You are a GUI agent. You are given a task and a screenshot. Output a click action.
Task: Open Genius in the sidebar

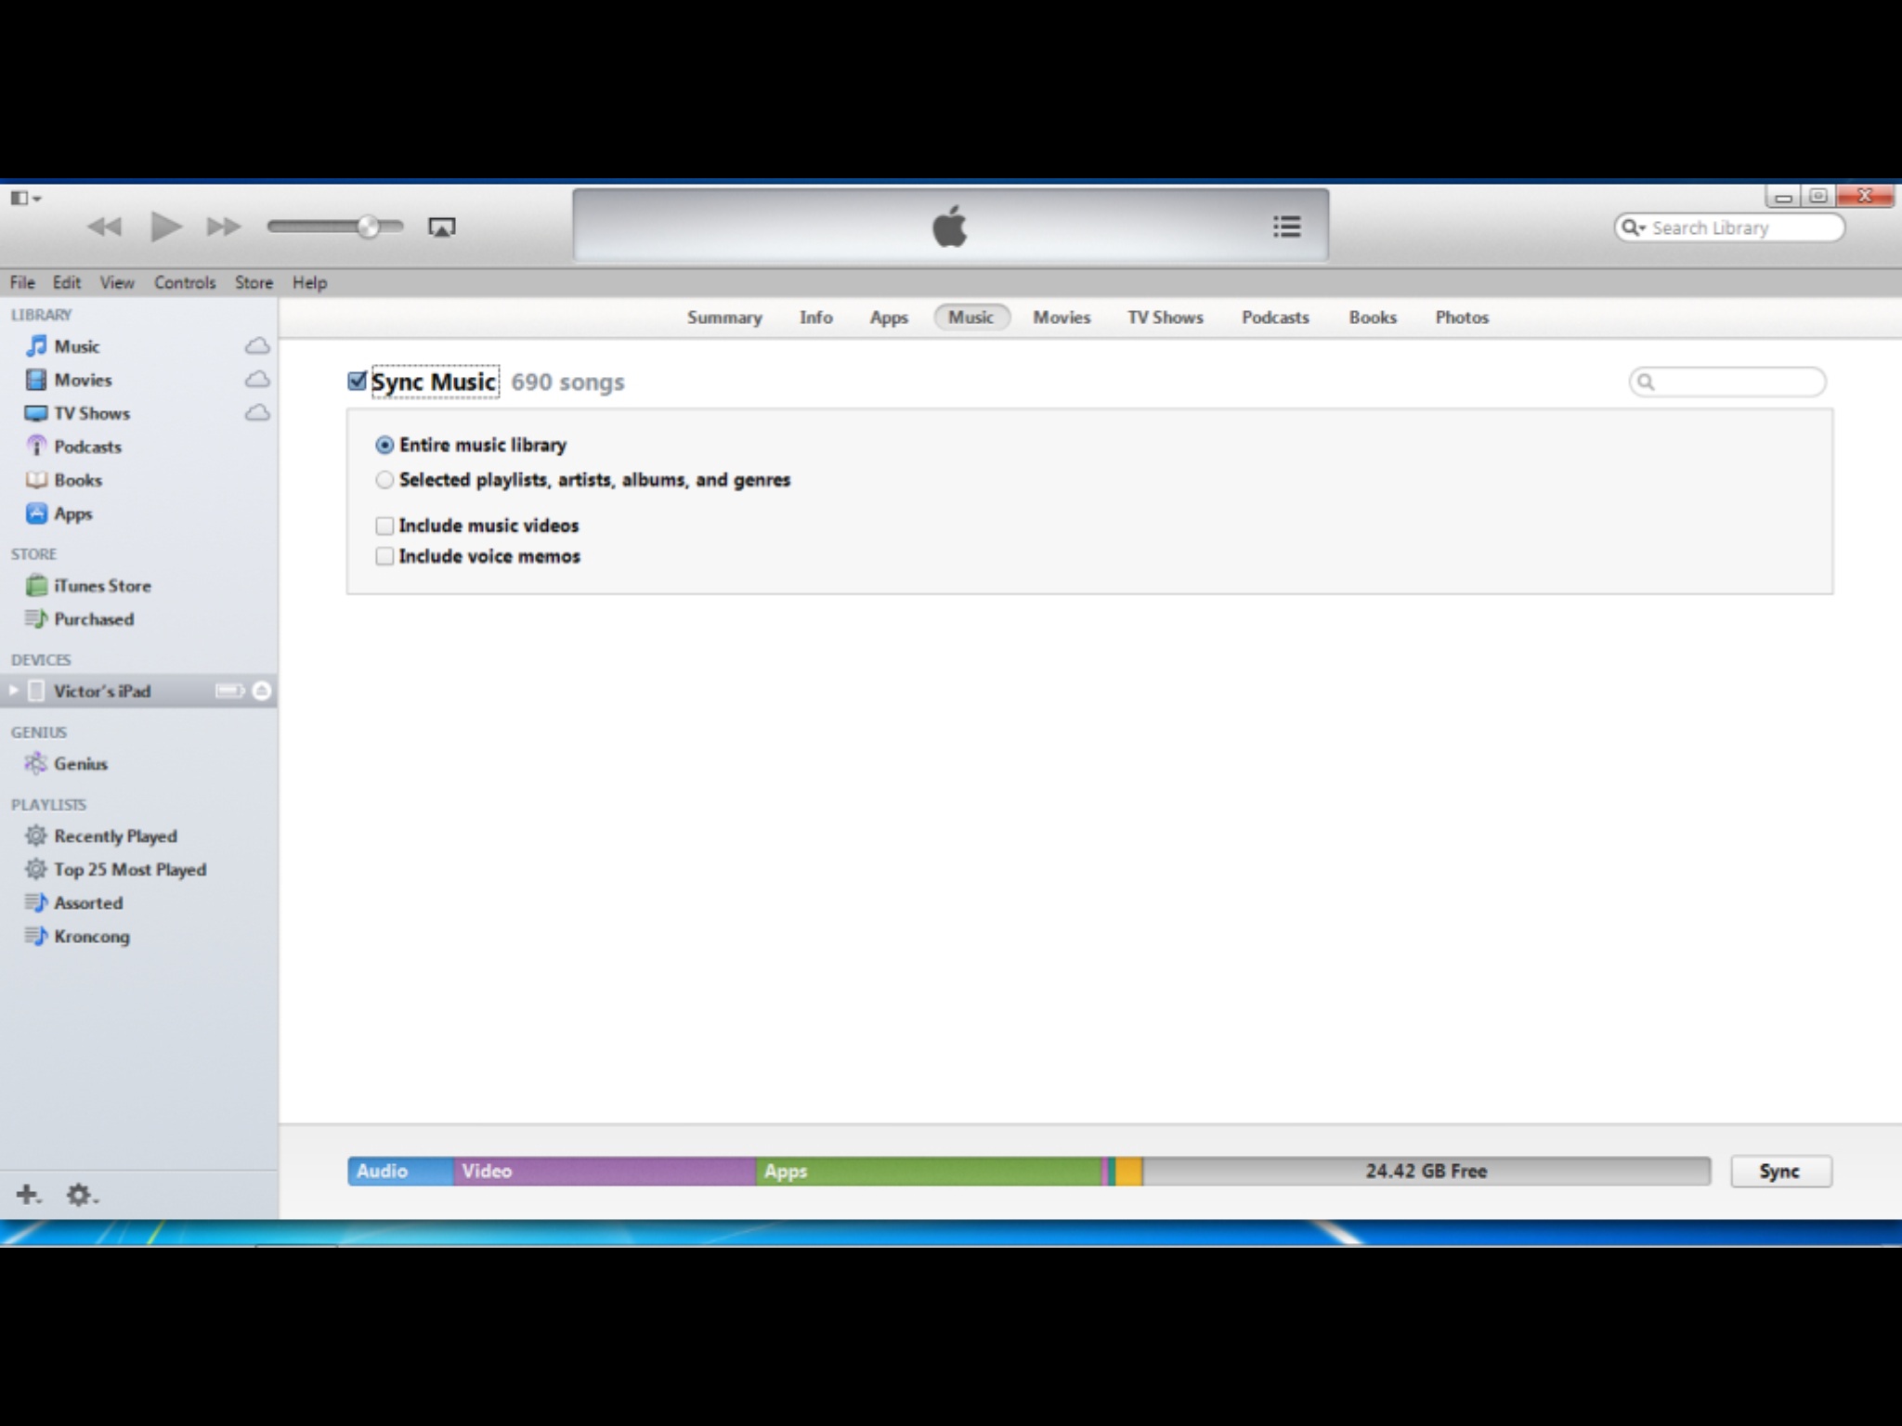(80, 764)
